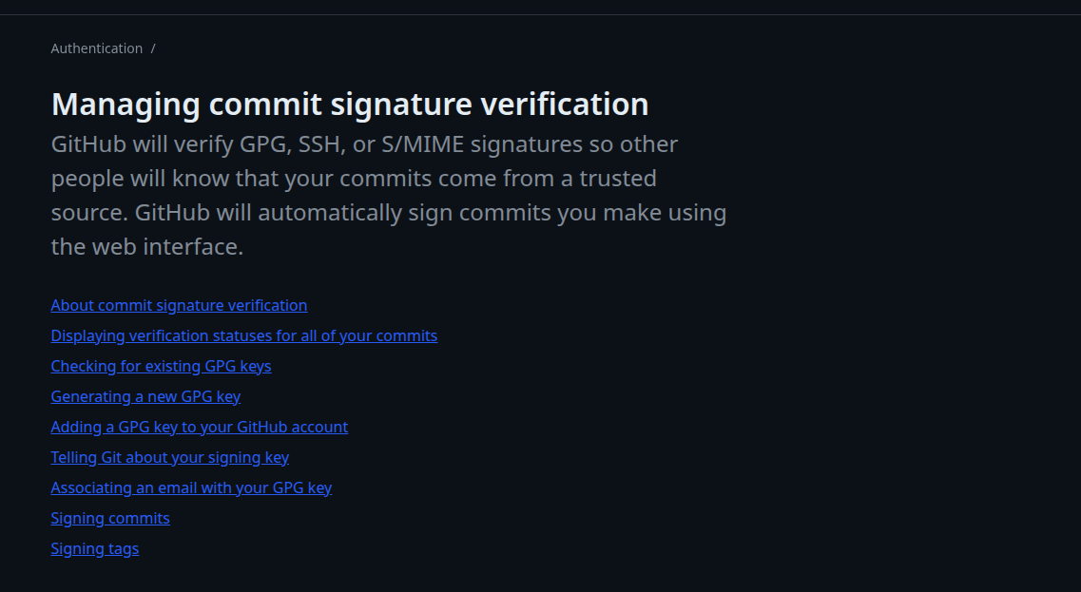Image resolution: width=1081 pixels, height=592 pixels.
Task: Open the "Signing commits" article
Action: click(110, 518)
